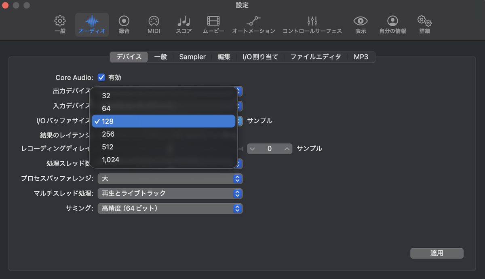
Task: Switch to the 編集 tab
Action: [x=224, y=57]
